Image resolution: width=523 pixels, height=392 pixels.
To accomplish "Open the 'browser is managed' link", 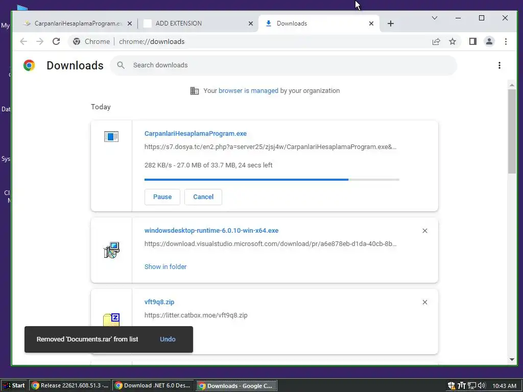I will click(248, 91).
